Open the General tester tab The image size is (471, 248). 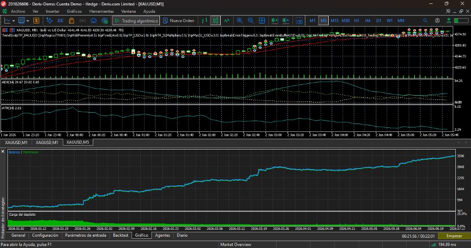tap(18, 235)
